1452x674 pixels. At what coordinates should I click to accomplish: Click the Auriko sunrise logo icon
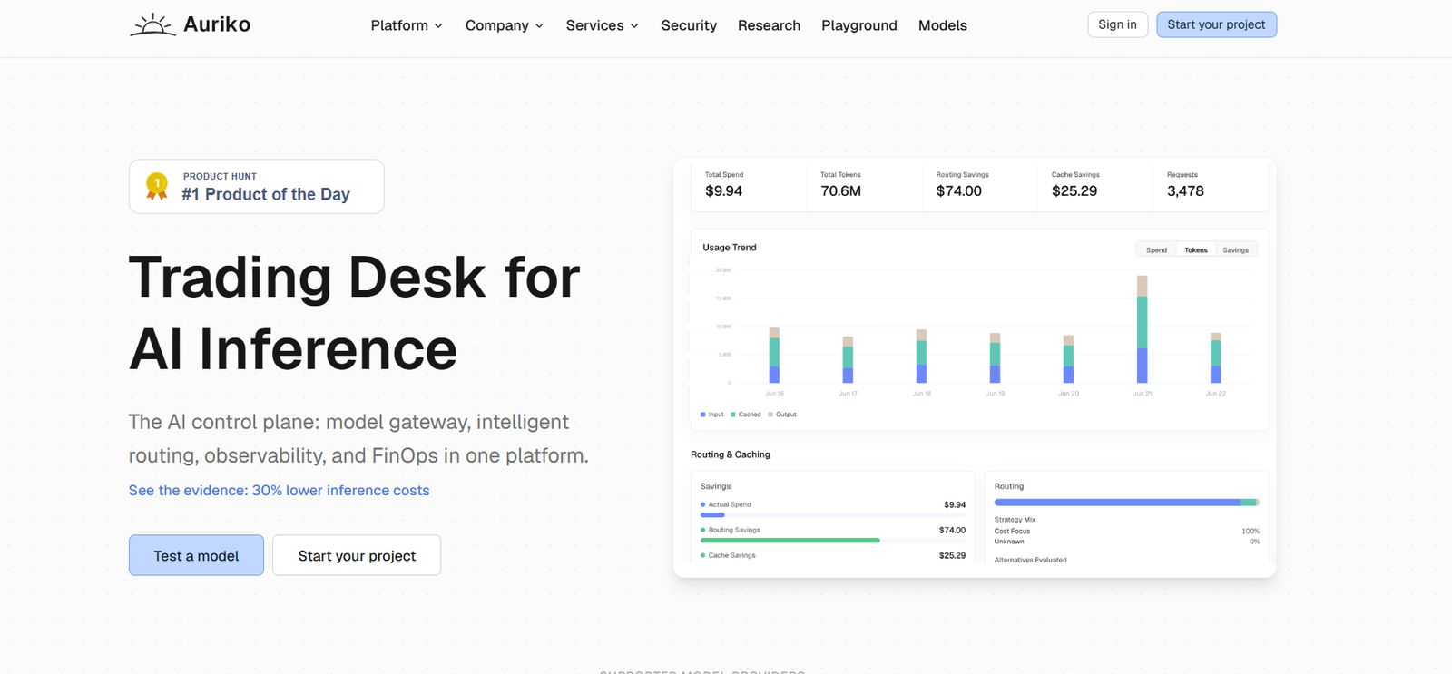pos(152,24)
